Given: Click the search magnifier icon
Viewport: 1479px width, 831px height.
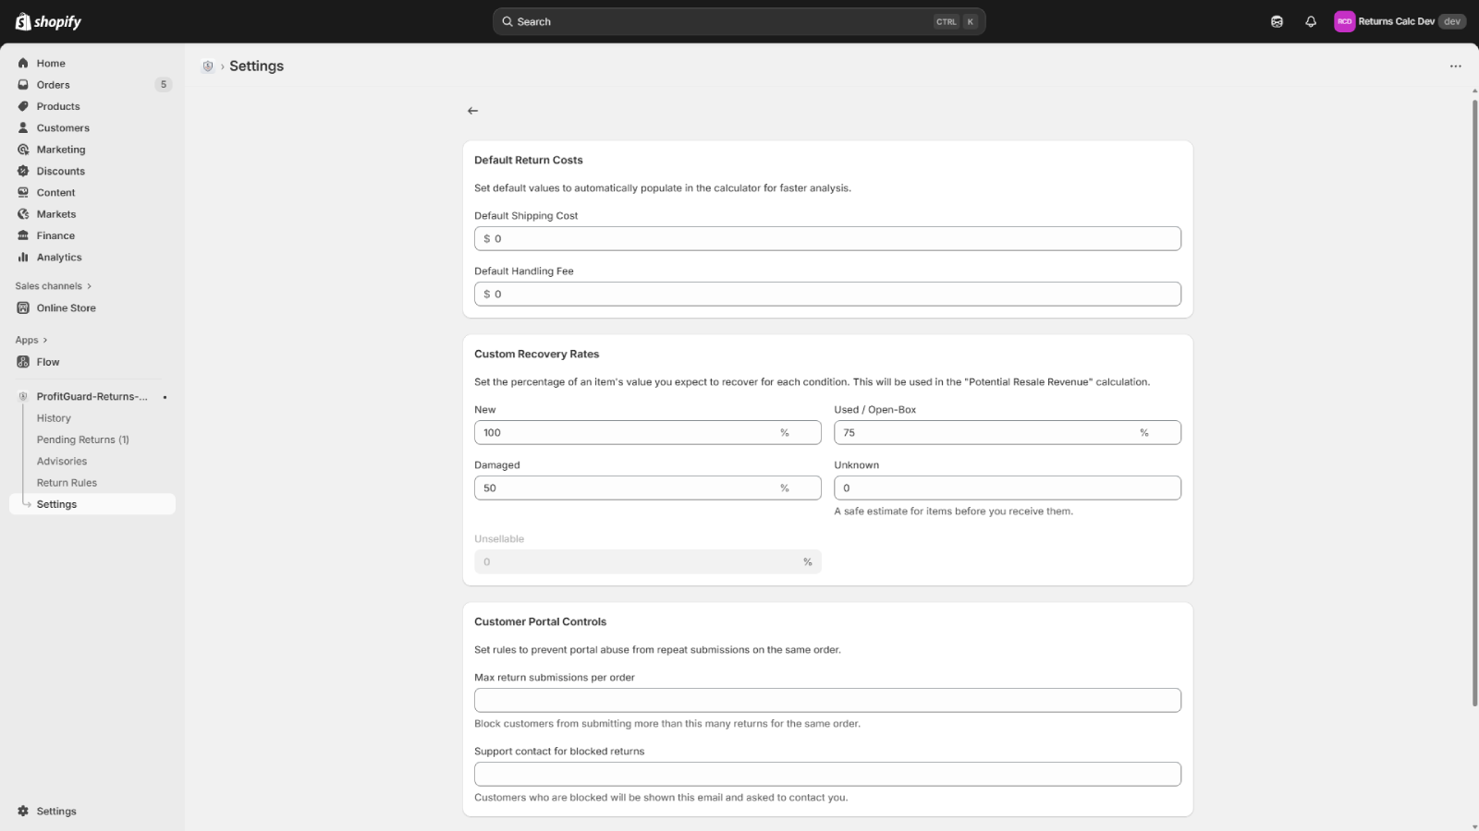Looking at the screenshot, I should (506, 20).
